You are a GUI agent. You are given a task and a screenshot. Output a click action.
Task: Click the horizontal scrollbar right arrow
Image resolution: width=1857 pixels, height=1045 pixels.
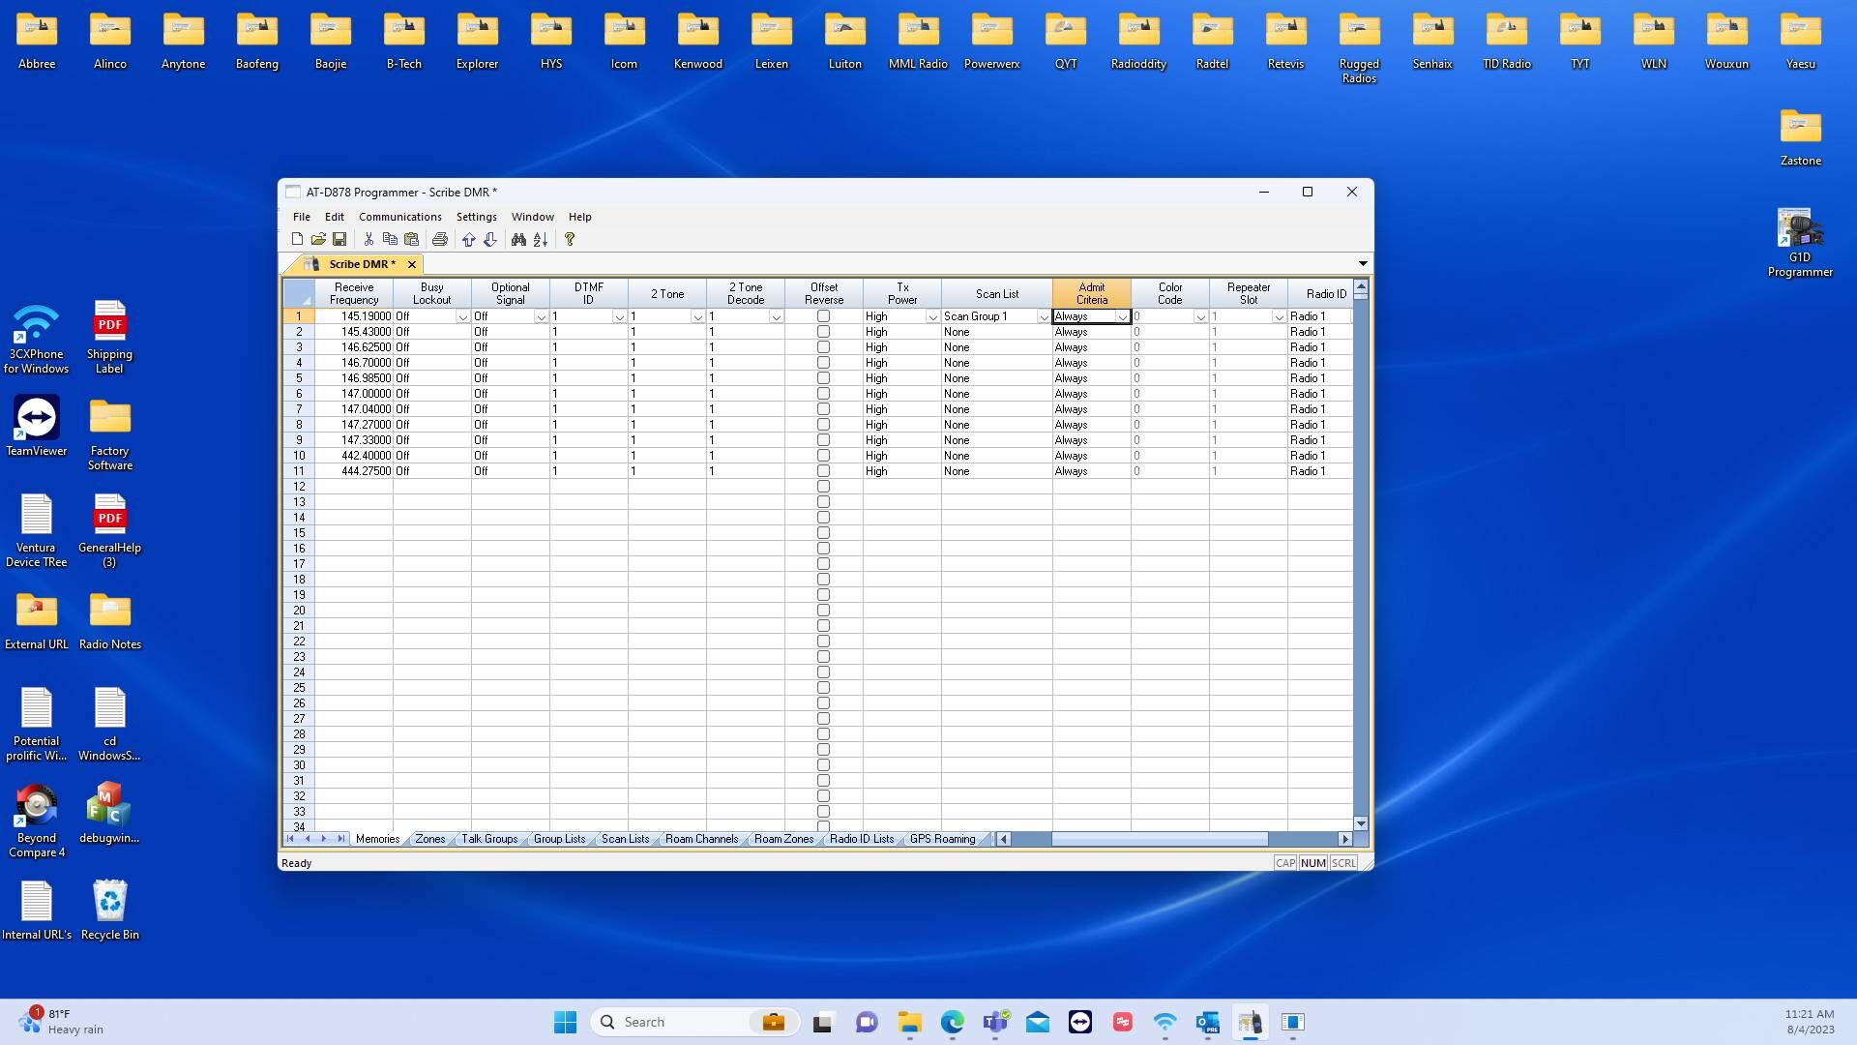(1344, 839)
